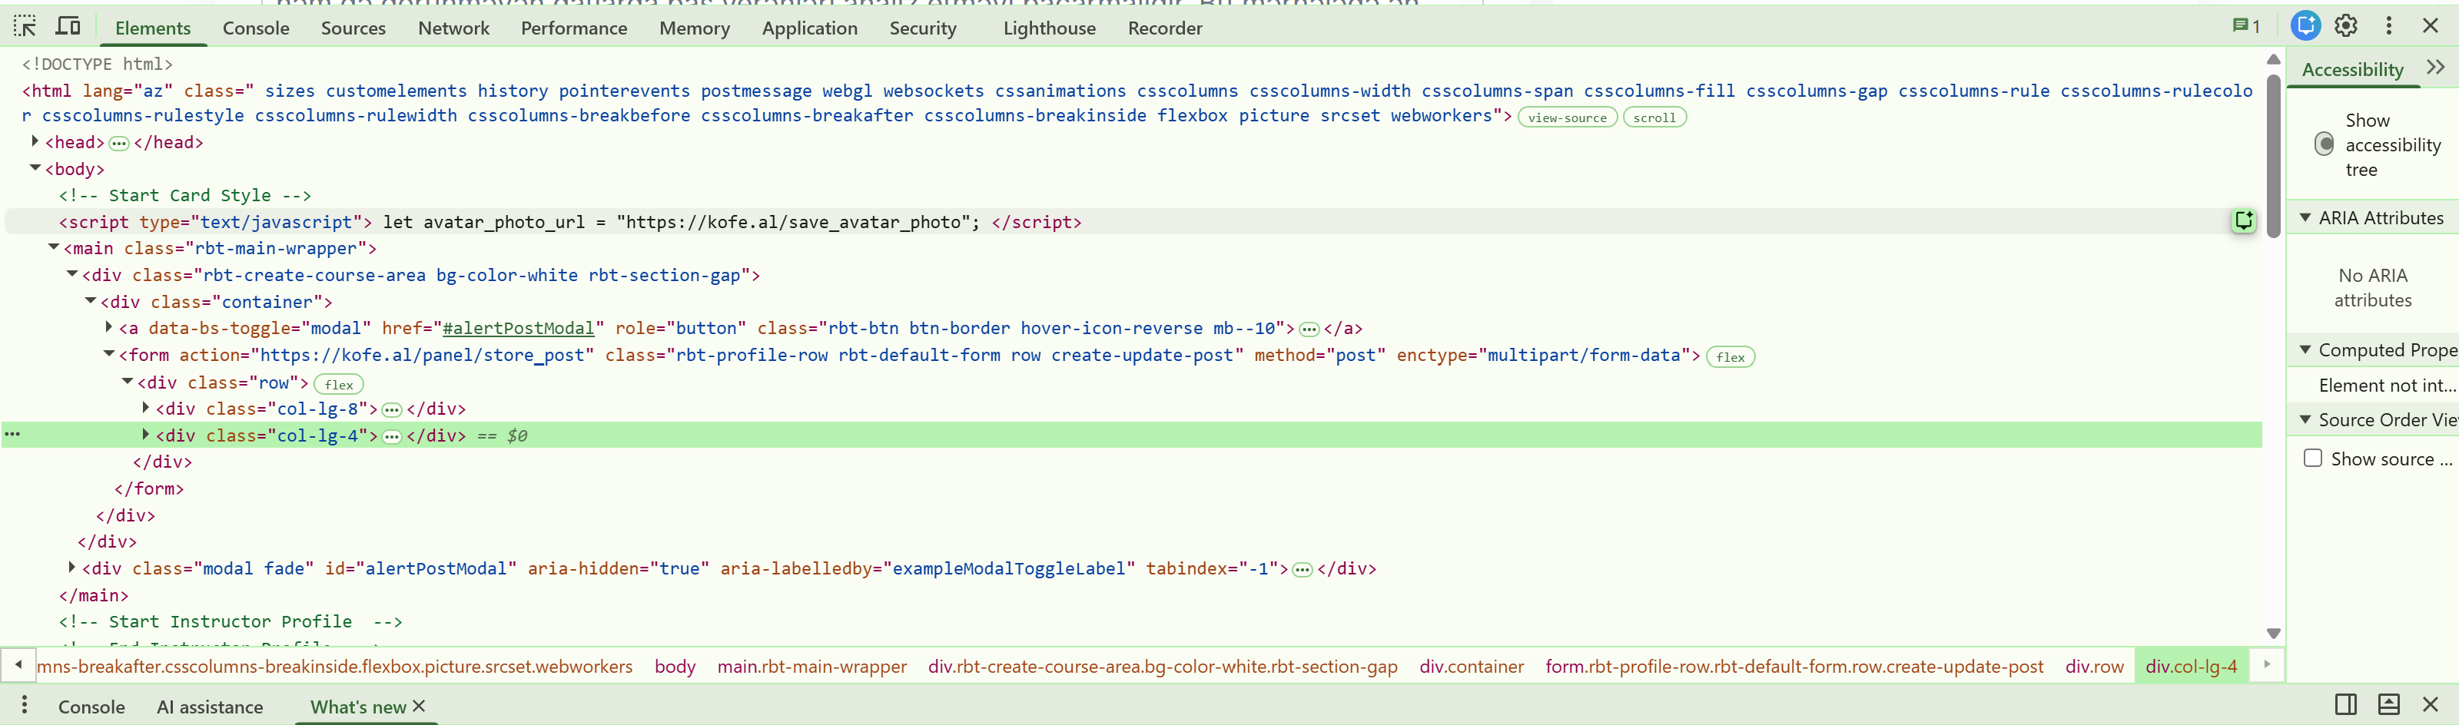Open the Memory tab
Screen dimensions: 2459x725
(x=694, y=28)
